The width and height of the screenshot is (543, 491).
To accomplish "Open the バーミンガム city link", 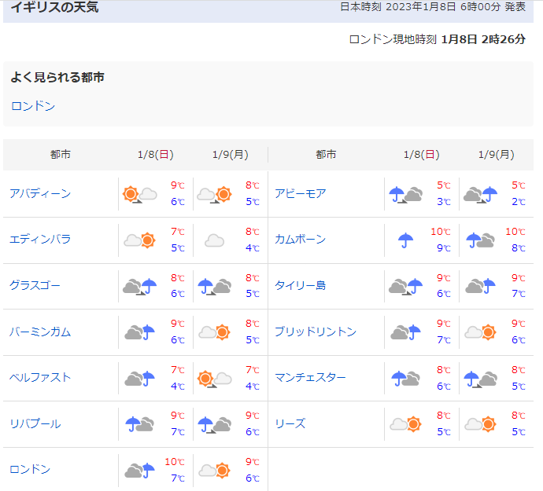I will click(x=40, y=331).
